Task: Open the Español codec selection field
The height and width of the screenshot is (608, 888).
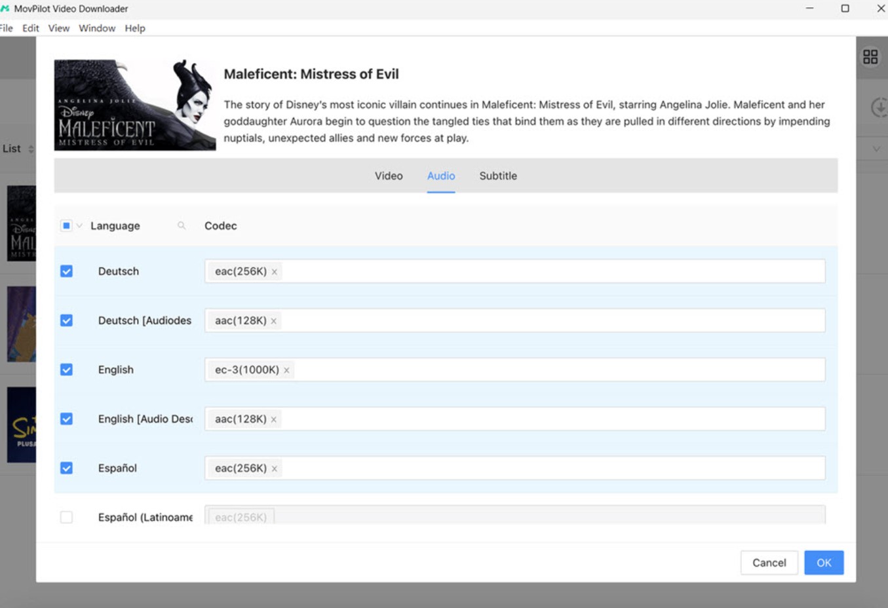Action: coord(514,468)
